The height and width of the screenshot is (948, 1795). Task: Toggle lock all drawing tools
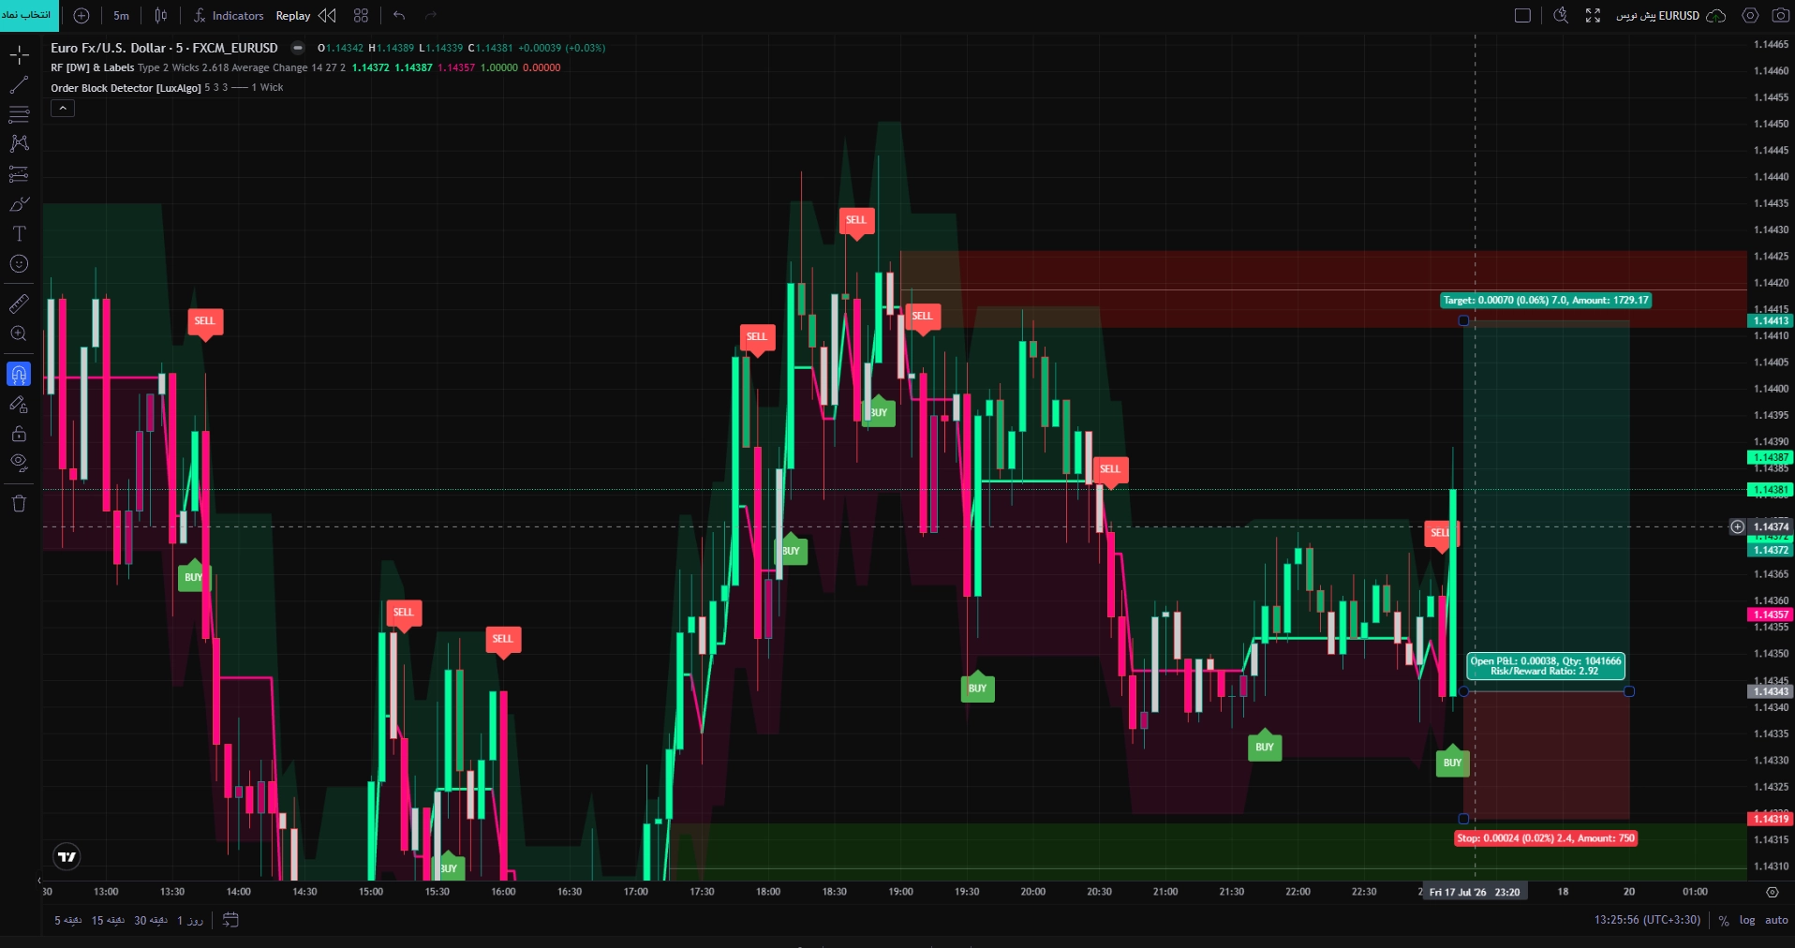pyautogui.click(x=19, y=434)
